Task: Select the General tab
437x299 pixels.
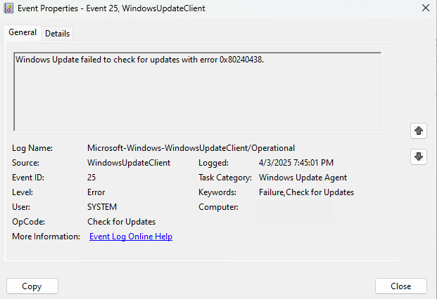Action: pos(23,32)
